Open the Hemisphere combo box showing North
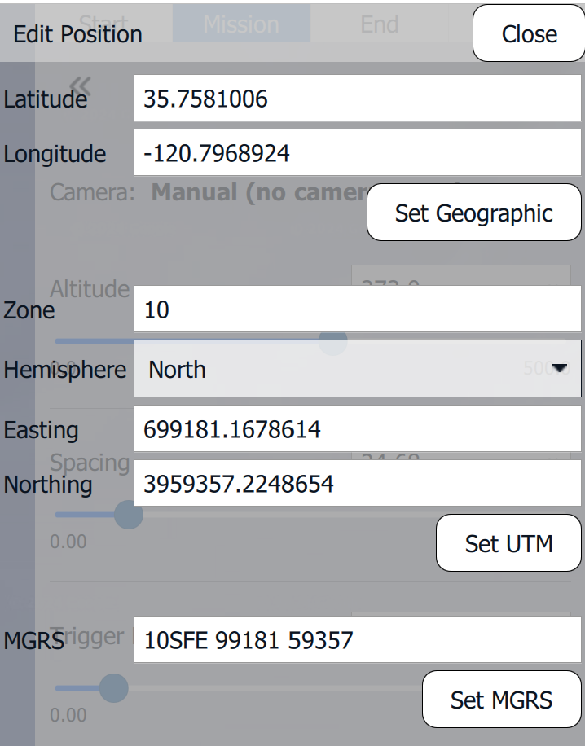This screenshot has height=746, width=585. pyautogui.click(x=357, y=369)
